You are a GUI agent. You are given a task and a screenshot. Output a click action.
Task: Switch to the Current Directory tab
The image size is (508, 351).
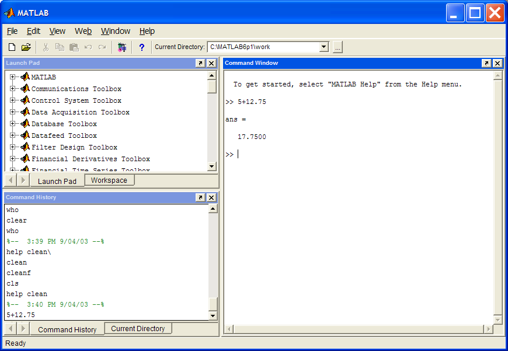(138, 329)
